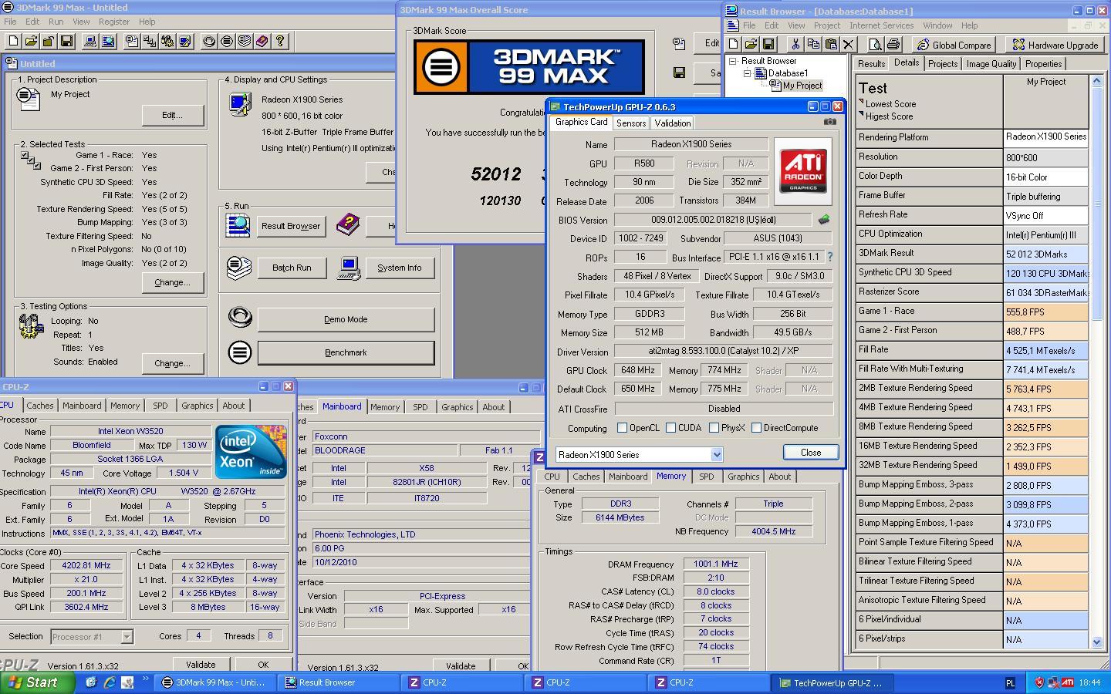
Task: Click Hardware Upgrade button
Action: [1055, 45]
